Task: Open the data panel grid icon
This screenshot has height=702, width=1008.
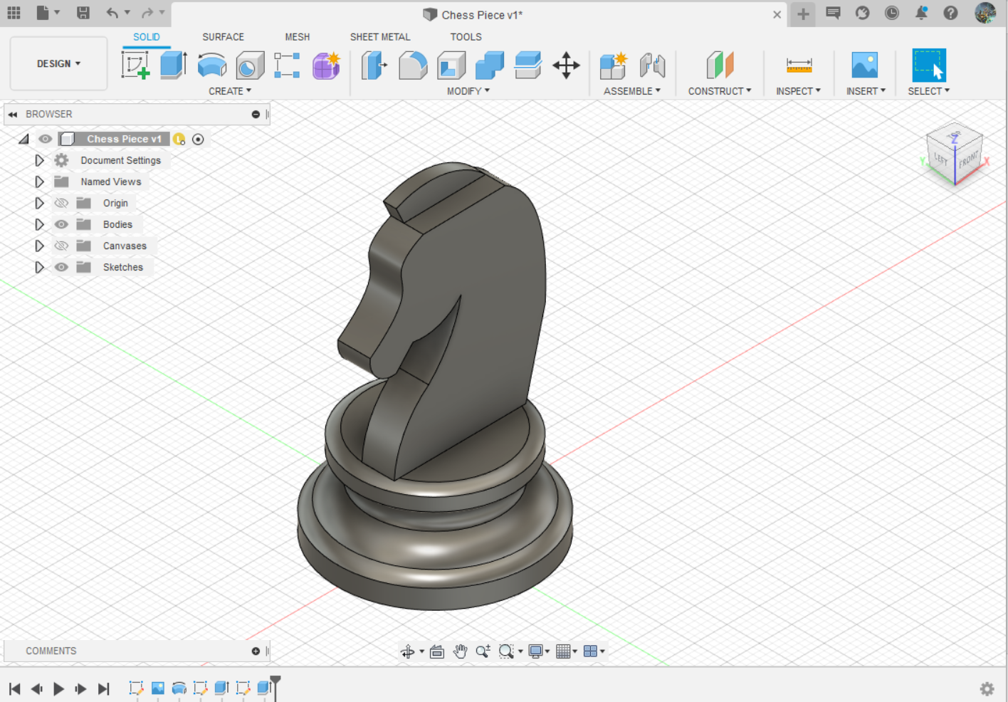Action: pyautogui.click(x=14, y=13)
